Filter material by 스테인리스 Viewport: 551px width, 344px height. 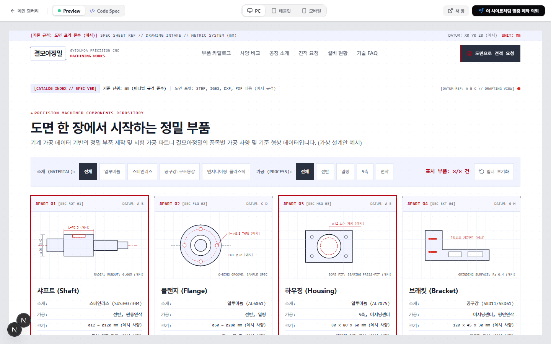[x=142, y=172]
